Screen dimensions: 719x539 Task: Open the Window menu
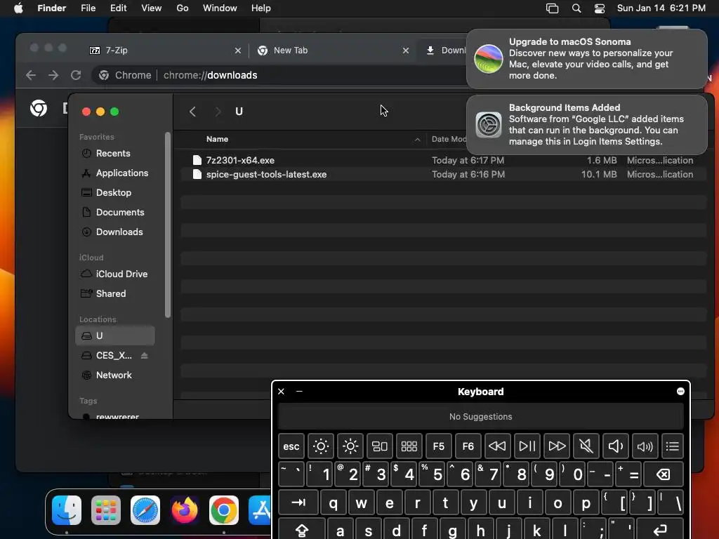220,8
